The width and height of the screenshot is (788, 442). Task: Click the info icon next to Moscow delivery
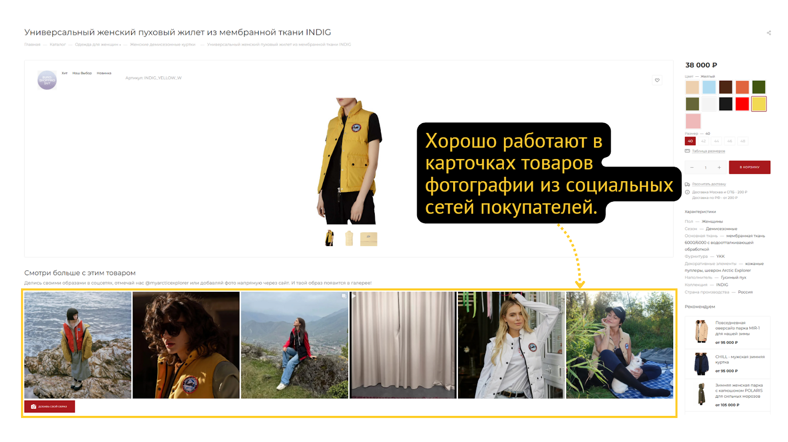coord(687,192)
